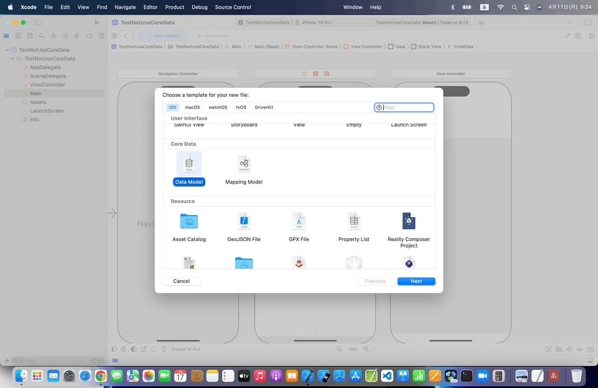598x388 pixels.
Task: Click the Next button
Action: 416,281
